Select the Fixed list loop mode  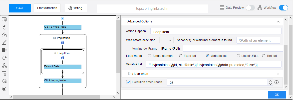[181, 56]
